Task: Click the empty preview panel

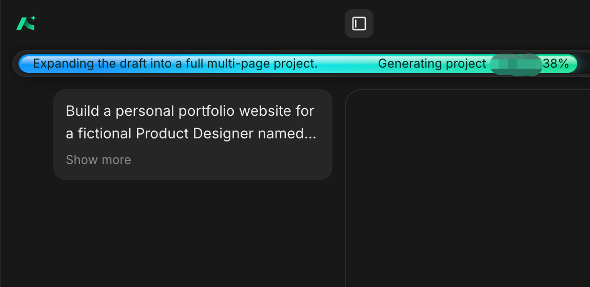Action: pos(467,188)
